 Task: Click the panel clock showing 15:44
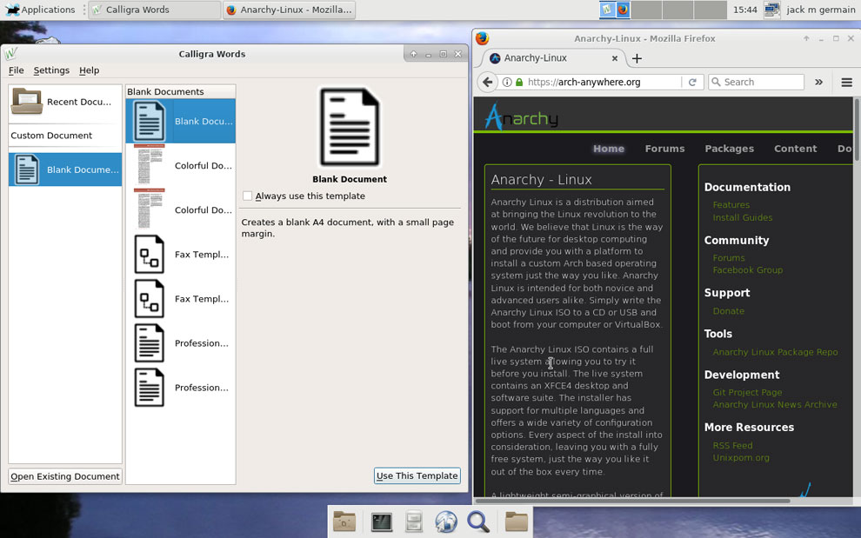tap(744, 10)
